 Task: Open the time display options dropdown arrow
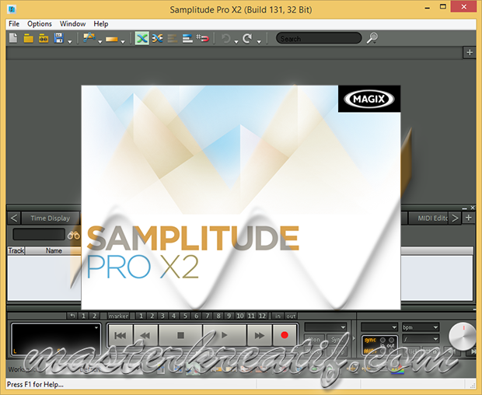(96, 327)
